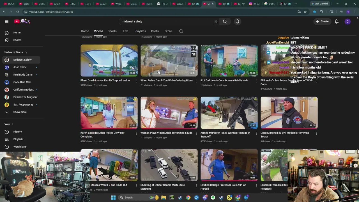Start voice search with the microphone

coord(238,21)
